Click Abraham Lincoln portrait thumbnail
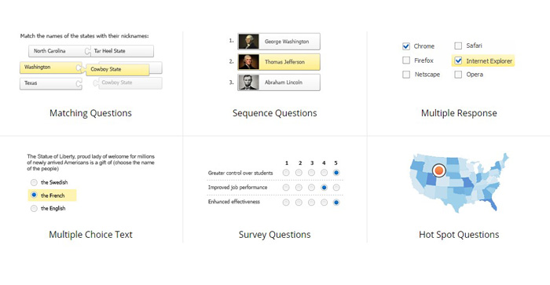Screen dimensions: 550x285 click(249, 82)
